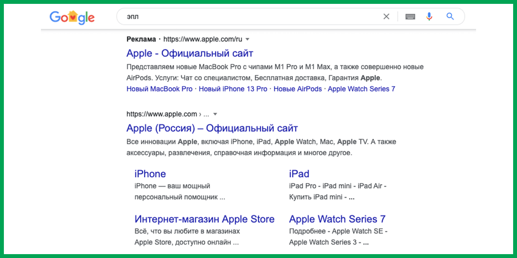Go to the ad's "Apple Watch Series 7" sitelink
The image size is (517, 258).
tap(361, 89)
